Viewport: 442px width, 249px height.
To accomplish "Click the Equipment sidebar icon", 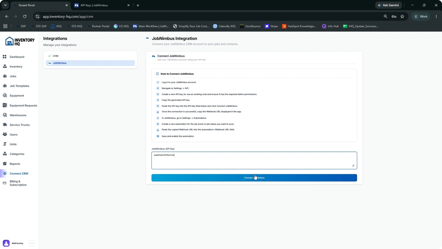I will (4, 95).
